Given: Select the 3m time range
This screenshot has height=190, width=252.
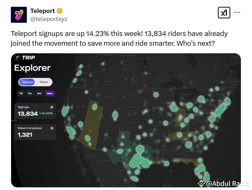Looking at the screenshot, I should coord(39,93).
